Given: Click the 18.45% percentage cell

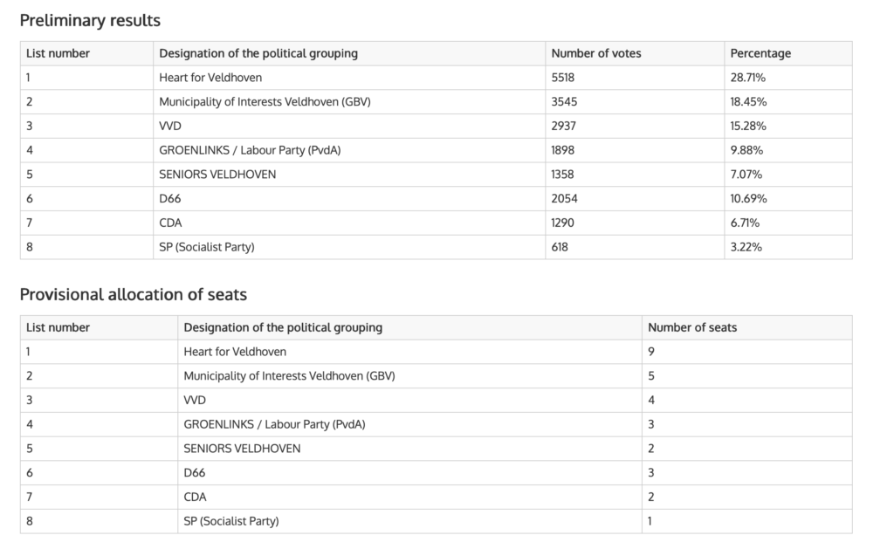Looking at the screenshot, I should click(747, 102).
